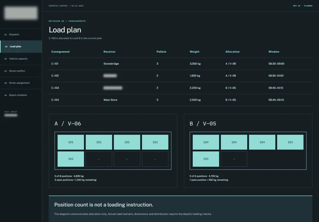This screenshot has height=222, width=319.
Task: Navigate to Driver assignment
Action: click(21, 83)
